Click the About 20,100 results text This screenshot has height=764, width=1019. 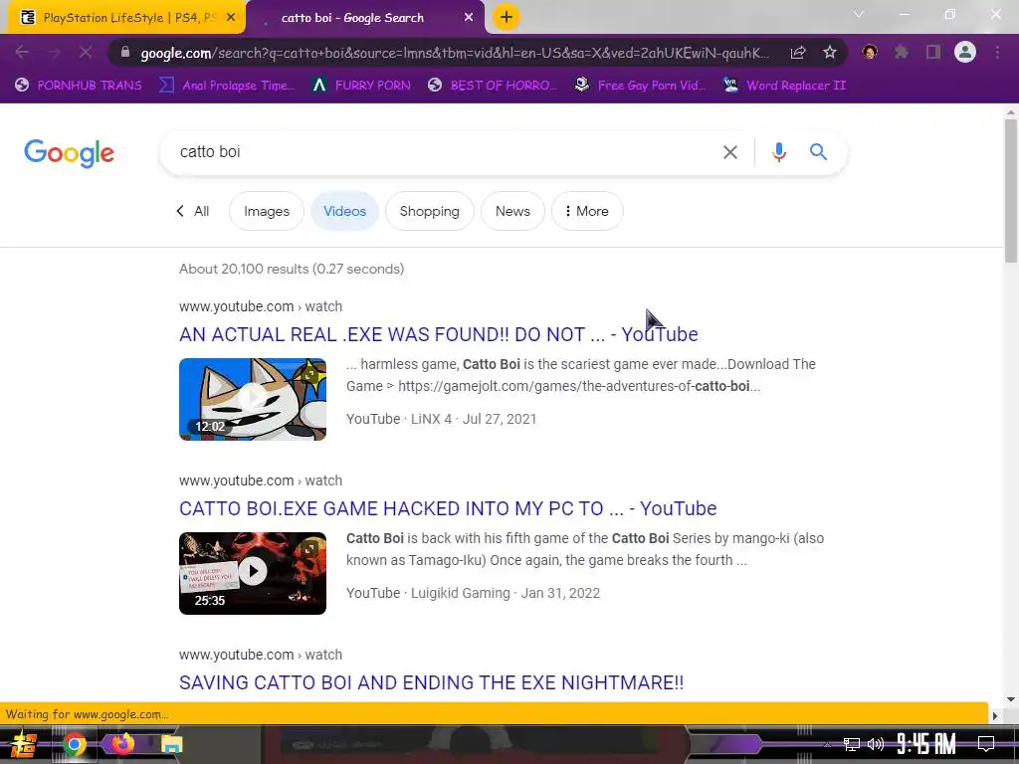[x=292, y=269]
